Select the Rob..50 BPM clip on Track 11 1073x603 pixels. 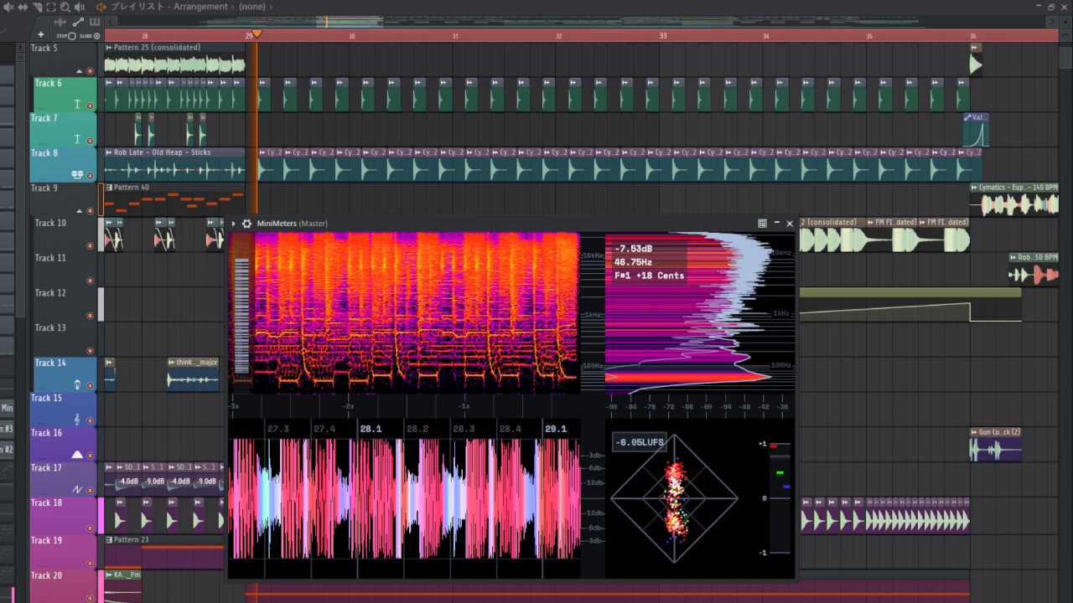coord(1034,269)
